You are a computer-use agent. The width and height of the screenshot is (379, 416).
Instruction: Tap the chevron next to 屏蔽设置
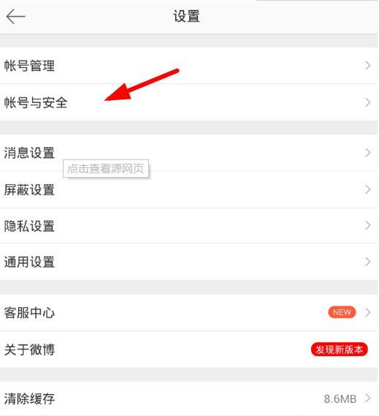point(367,189)
